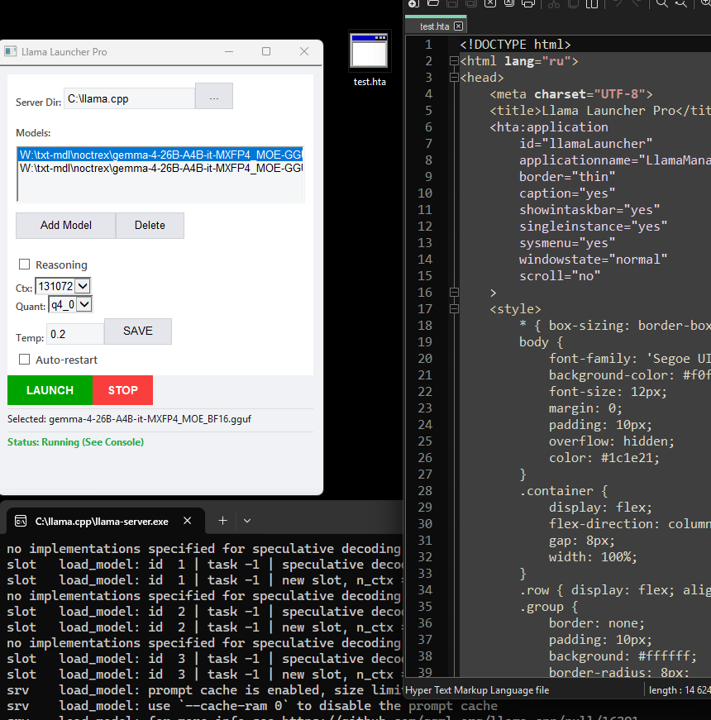Open a new terminal tab with plus
The height and width of the screenshot is (720, 711).
point(222,521)
